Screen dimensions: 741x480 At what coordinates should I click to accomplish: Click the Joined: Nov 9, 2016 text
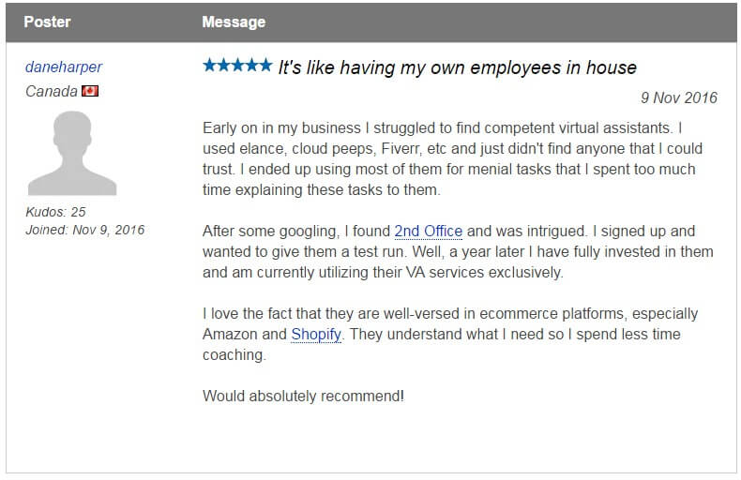pyautogui.click(x=85, y=230)
